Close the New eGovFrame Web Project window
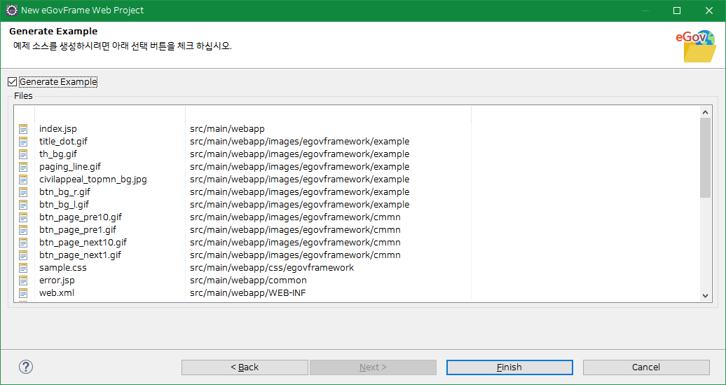This screenshot has width=726, height=385. click(709, 11)
